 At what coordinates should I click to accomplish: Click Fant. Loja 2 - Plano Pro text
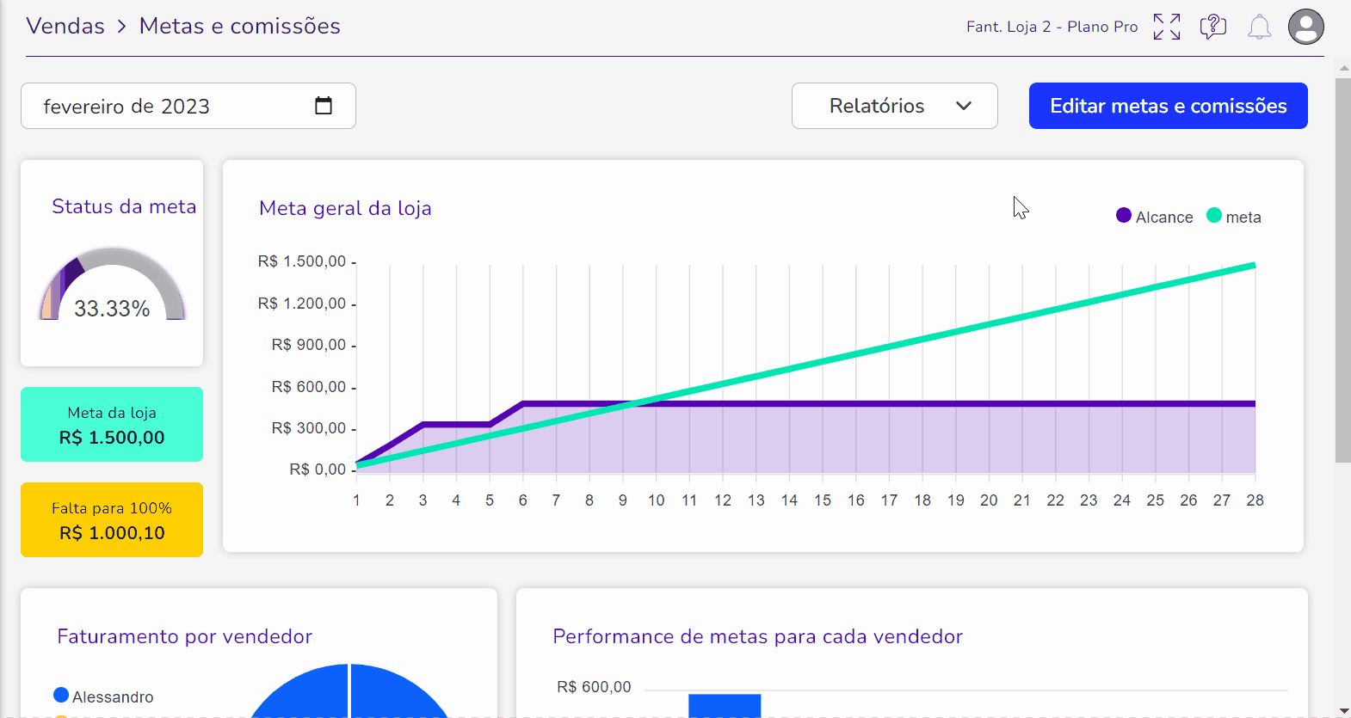tap(1052, 27)
